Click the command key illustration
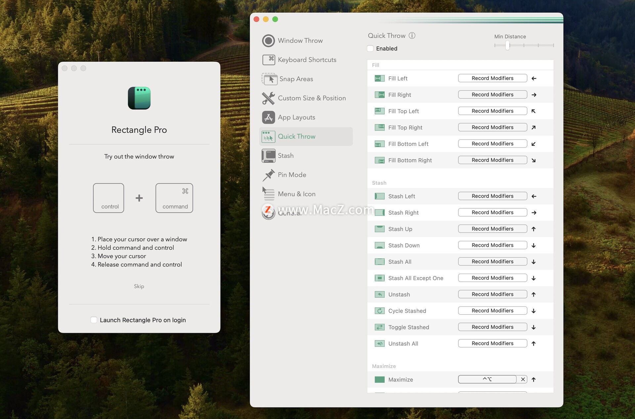This screenshot has width=635, height=419. pyautogui.click(x=174, y=198)
